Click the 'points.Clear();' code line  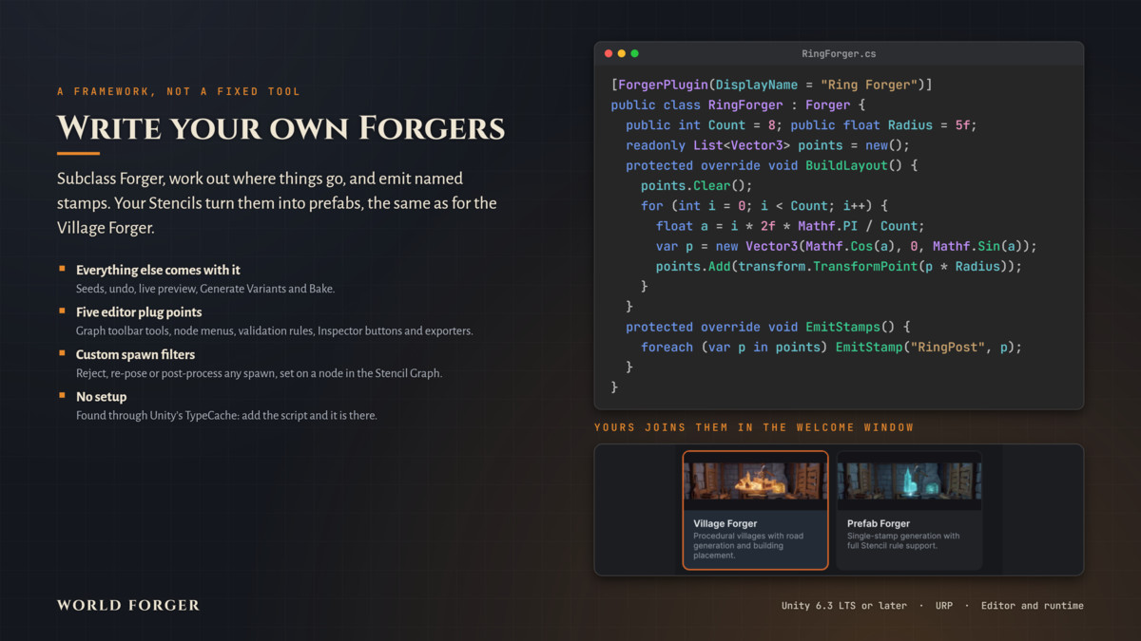[x=696, y=185]
